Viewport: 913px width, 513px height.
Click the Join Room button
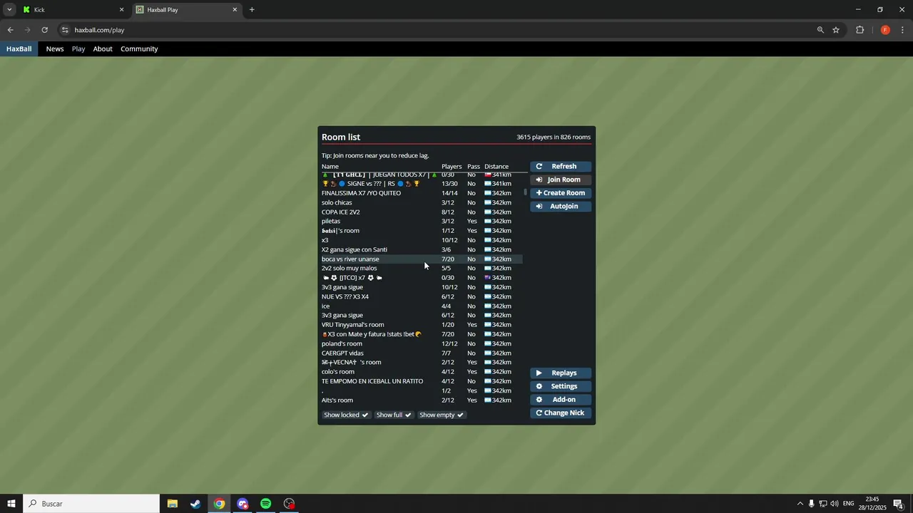(561, 180)
